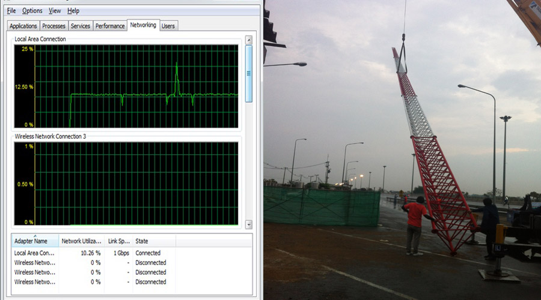This screenshot has width=541, height=300.
Task: Switch to the Performance tab
Action: 110,26
